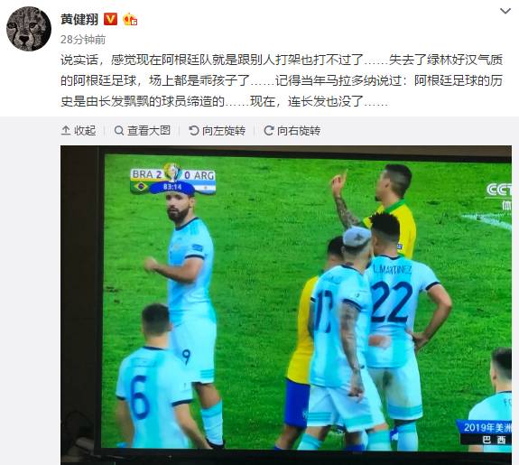Image resolution: width=519 pixels, height=465 pixels.
Task: Click the post text about 阿根廷队
Action: [282, 80]
